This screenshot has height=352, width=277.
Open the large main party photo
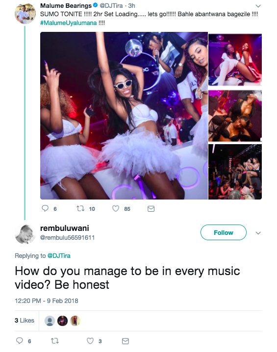(x=124, y=116)
